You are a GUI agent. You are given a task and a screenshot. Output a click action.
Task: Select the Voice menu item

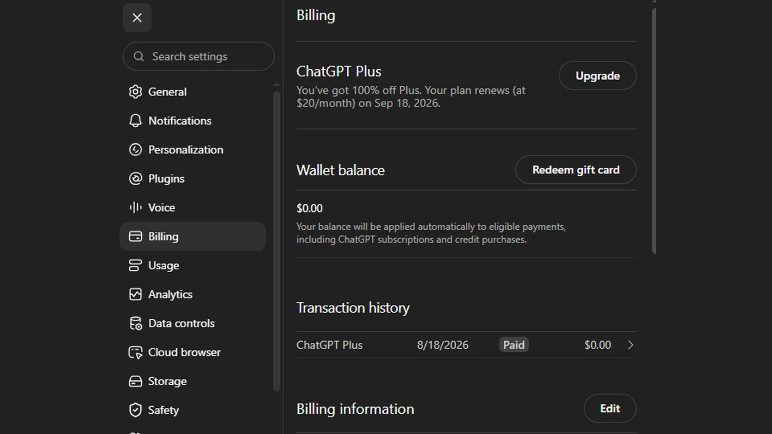[x=193, y=208]
